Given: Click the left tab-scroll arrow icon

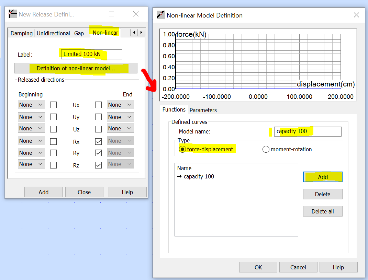Looking at the screenshot, I should coord(134,32).
